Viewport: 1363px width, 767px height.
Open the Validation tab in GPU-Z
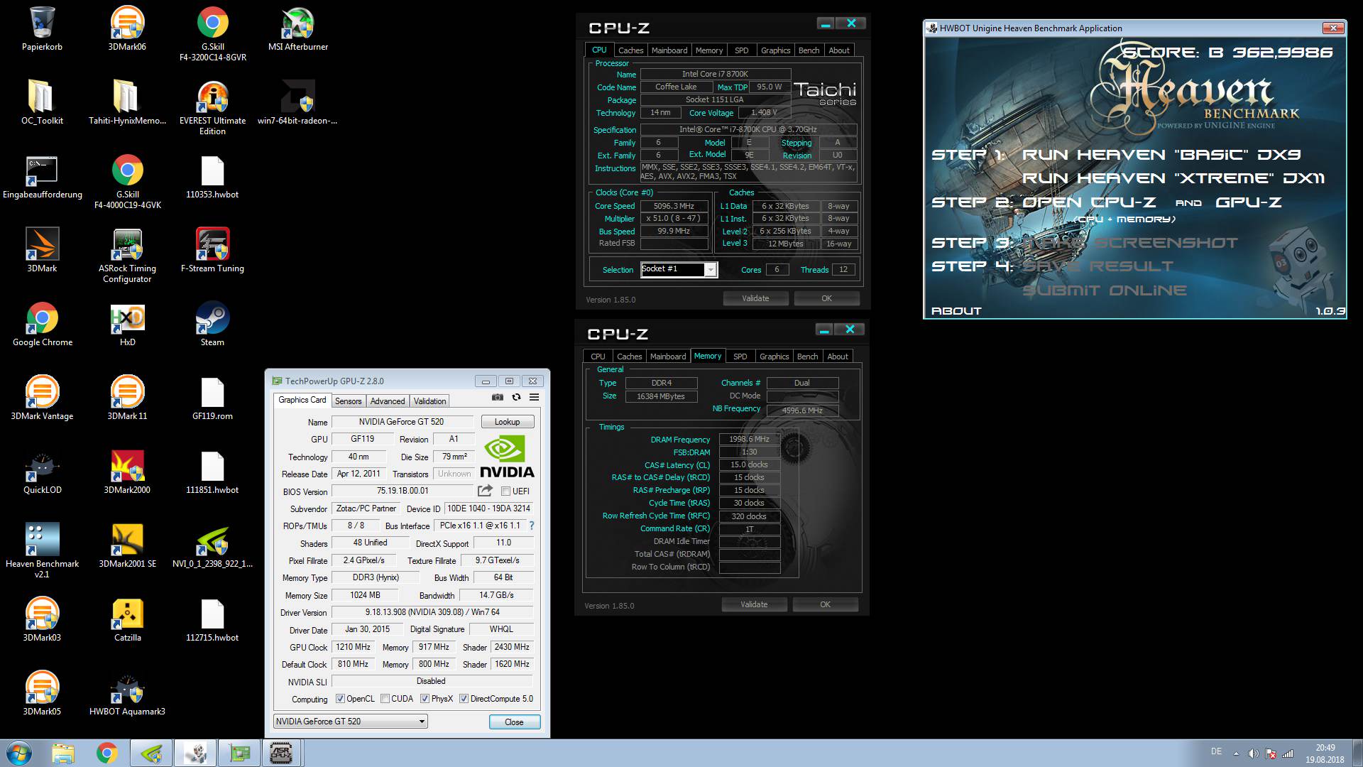point(430,401)
